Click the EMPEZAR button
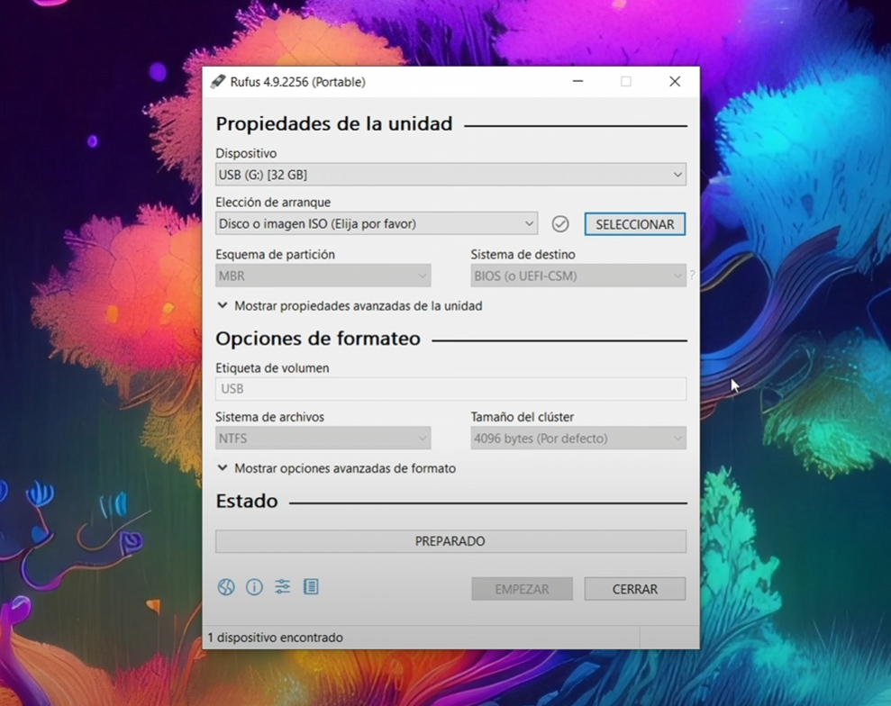Viewport: 891px width, 706px height. 522,589
